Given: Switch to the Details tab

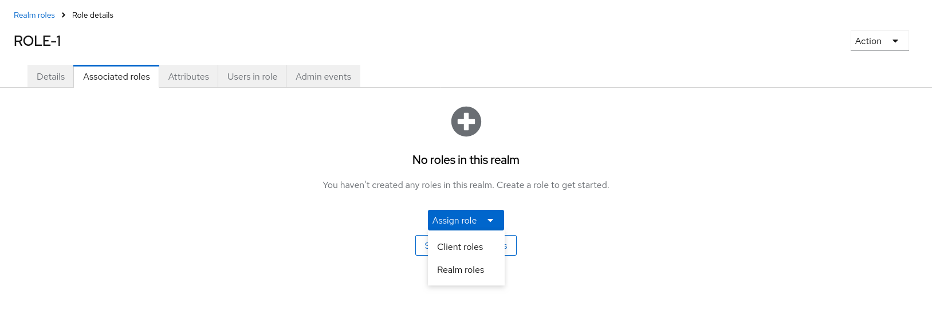Looking at the screenshot, I should tap(50, 77).
